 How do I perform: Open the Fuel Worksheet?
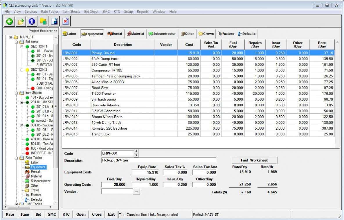point(255,160)
